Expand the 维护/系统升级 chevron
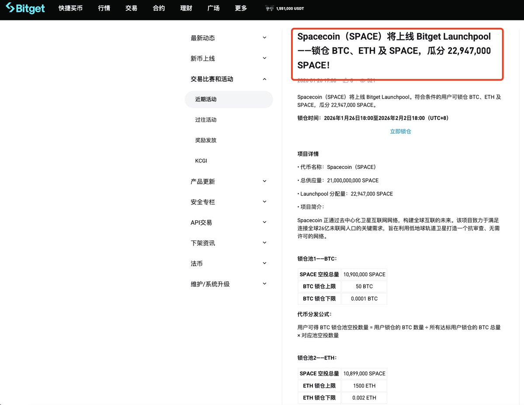The width and height of the screenshot is (524, 405). tap(264, 284)
